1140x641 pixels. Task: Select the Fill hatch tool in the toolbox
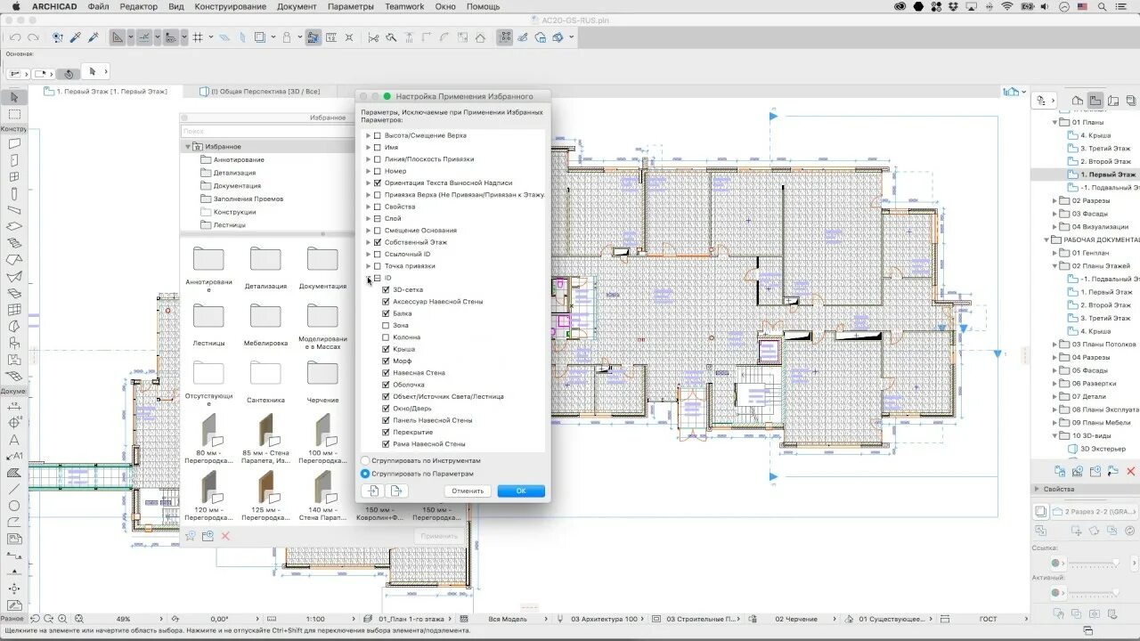click(14, 473)
